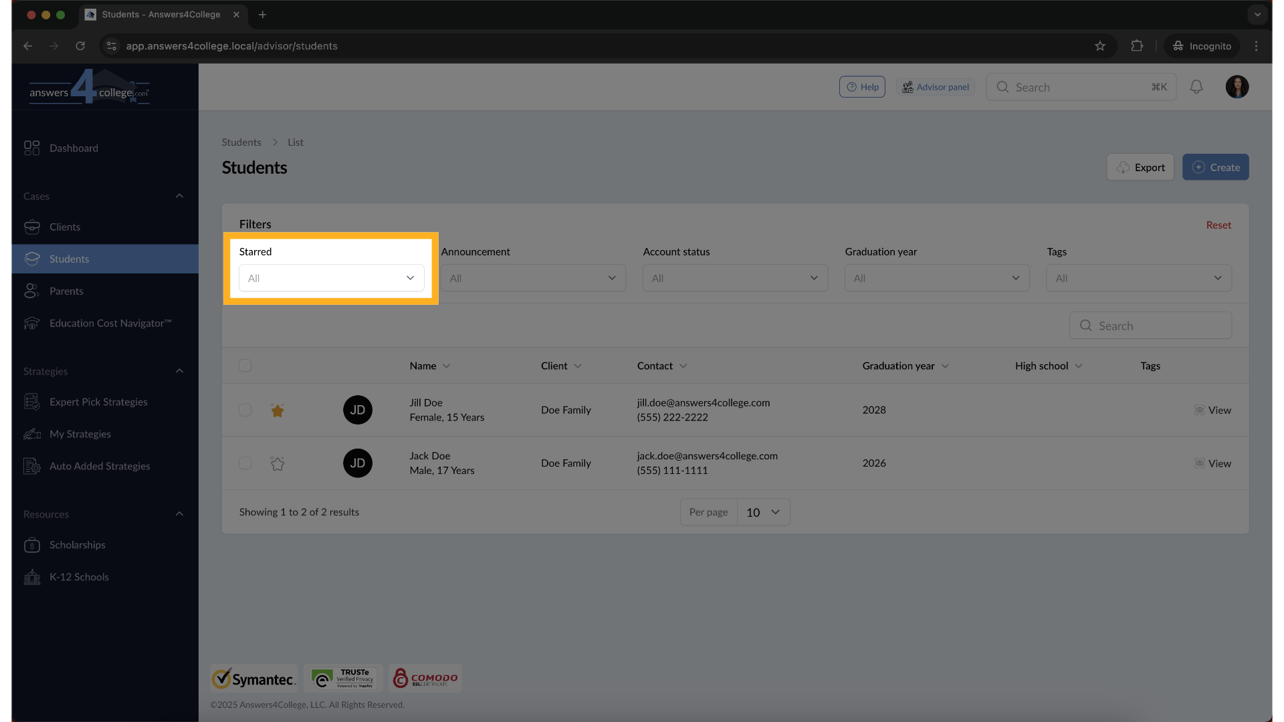This screenshot has height=722, width=1284.
Task: Select the Jack Doe row checkbox
Action: [x=245, y=463]
